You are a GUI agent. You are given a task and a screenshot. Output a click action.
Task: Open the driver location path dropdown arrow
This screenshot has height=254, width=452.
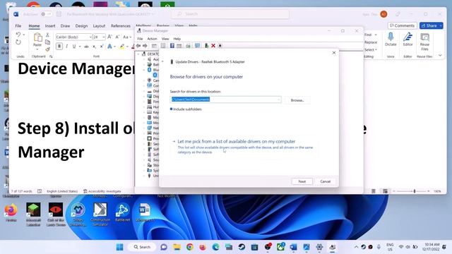click(279, 99)
